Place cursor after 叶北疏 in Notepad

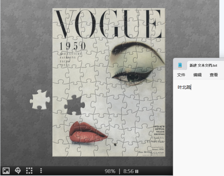tap(191, 87)
